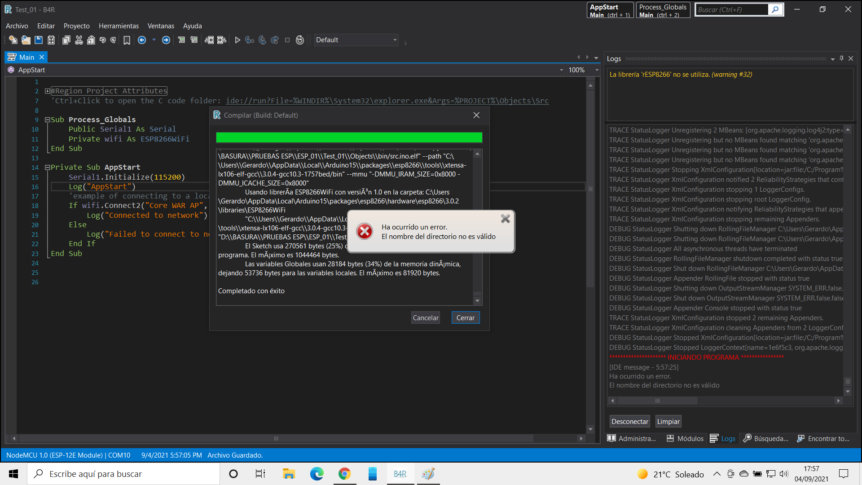Click the Run play triangle icon
The image size is (862, 485).
click(237, 40)
